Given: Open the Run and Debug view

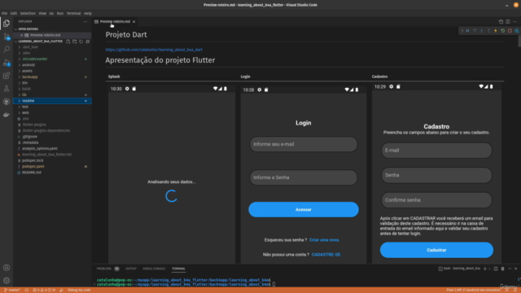Looking at the screenshot, I should tap(7, 63).
